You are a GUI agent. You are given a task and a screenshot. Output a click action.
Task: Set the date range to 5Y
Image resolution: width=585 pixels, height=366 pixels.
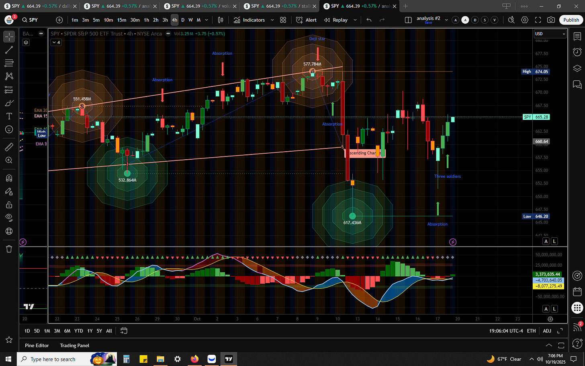click(x=99, y=331)
